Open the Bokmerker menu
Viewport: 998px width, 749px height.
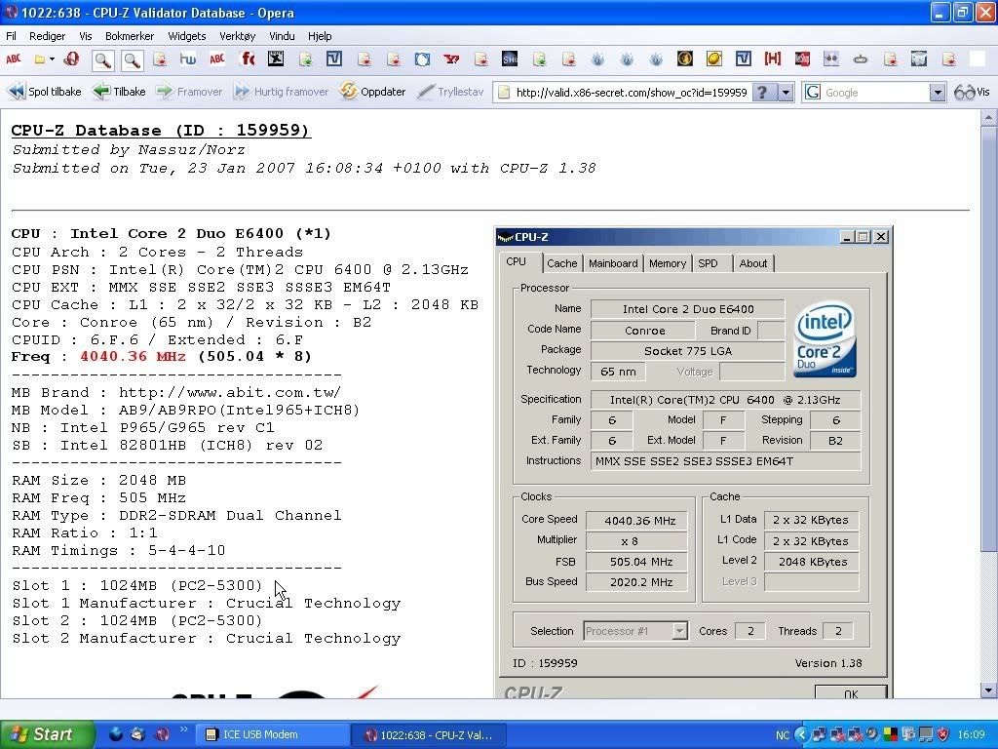(130, 36)
